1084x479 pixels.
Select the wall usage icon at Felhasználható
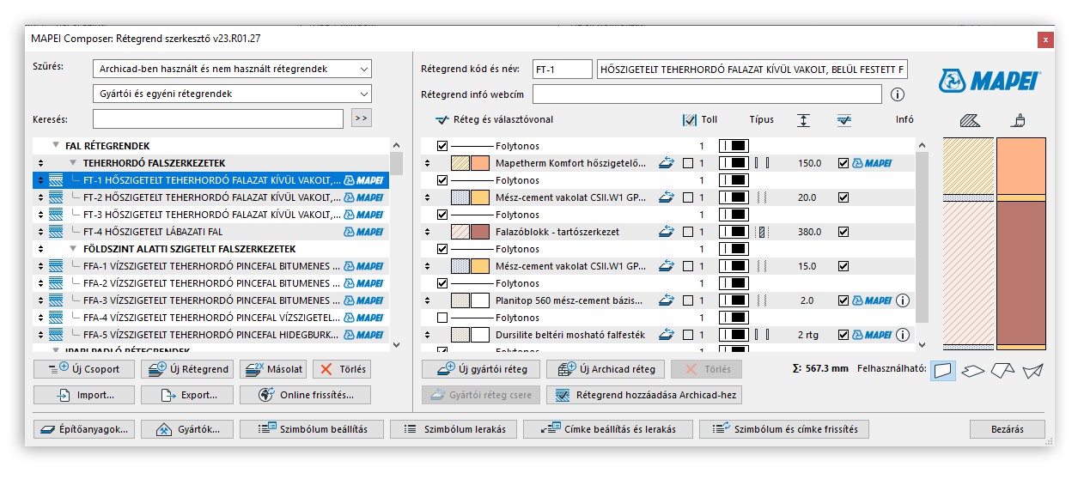tap(944, 370)
